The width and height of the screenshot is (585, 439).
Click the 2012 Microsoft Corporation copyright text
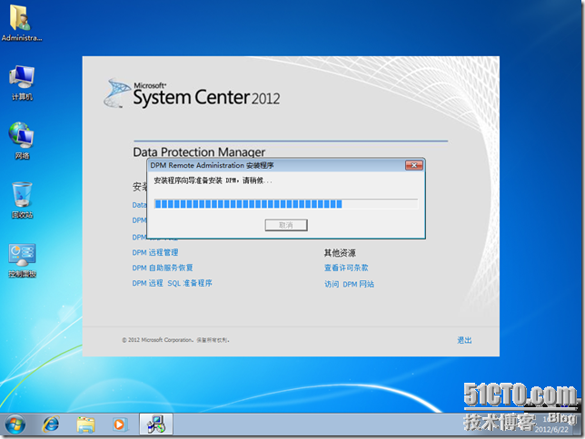175,340
